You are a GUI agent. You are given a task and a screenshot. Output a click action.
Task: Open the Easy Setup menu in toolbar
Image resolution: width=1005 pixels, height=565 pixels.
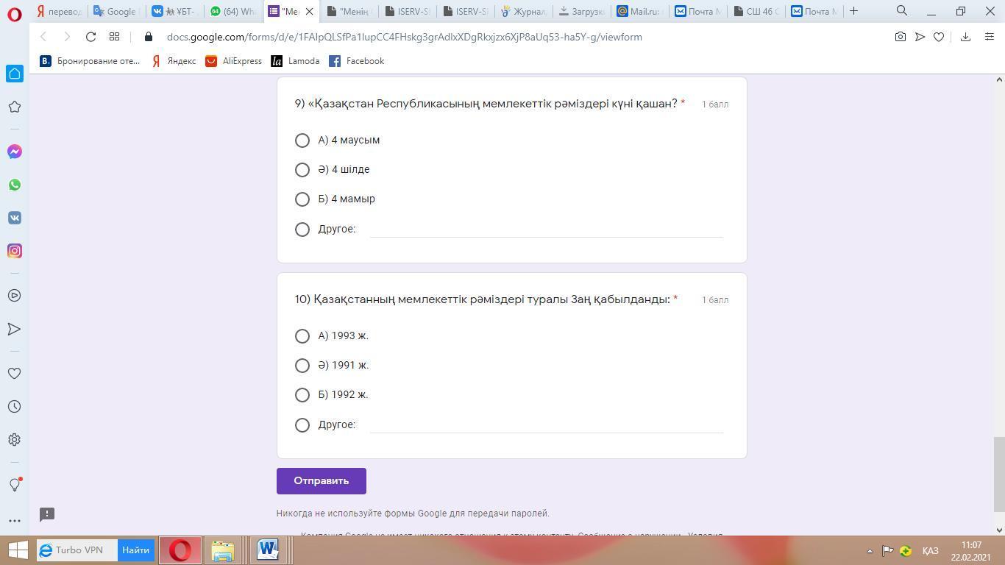coord(989,37)
